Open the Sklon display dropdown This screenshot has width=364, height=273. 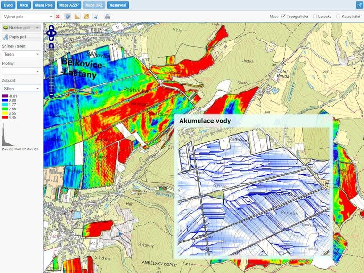tap(21, 88)
